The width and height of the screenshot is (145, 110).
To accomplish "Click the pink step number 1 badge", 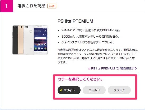I will point(7,6).
